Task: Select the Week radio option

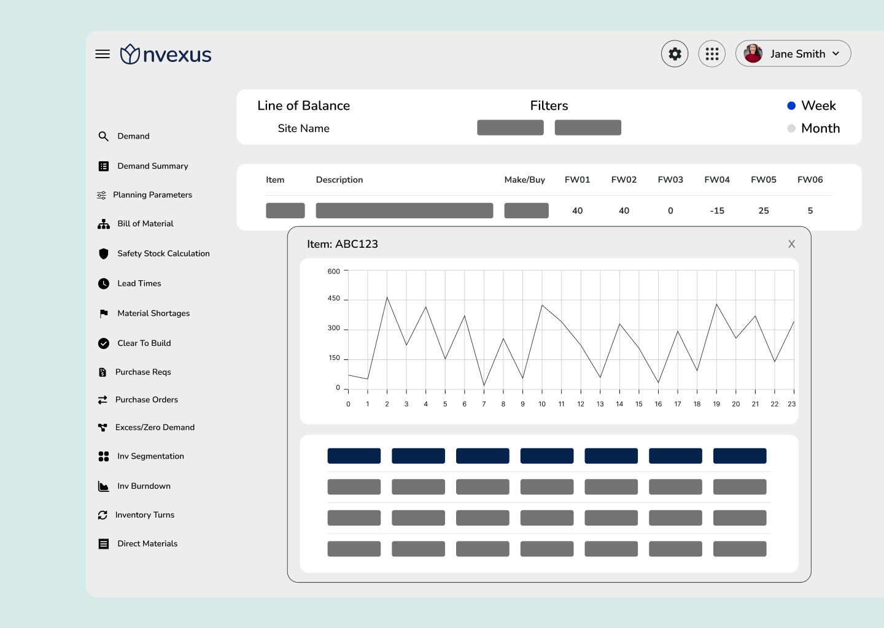Action: (x=791, y=105)
